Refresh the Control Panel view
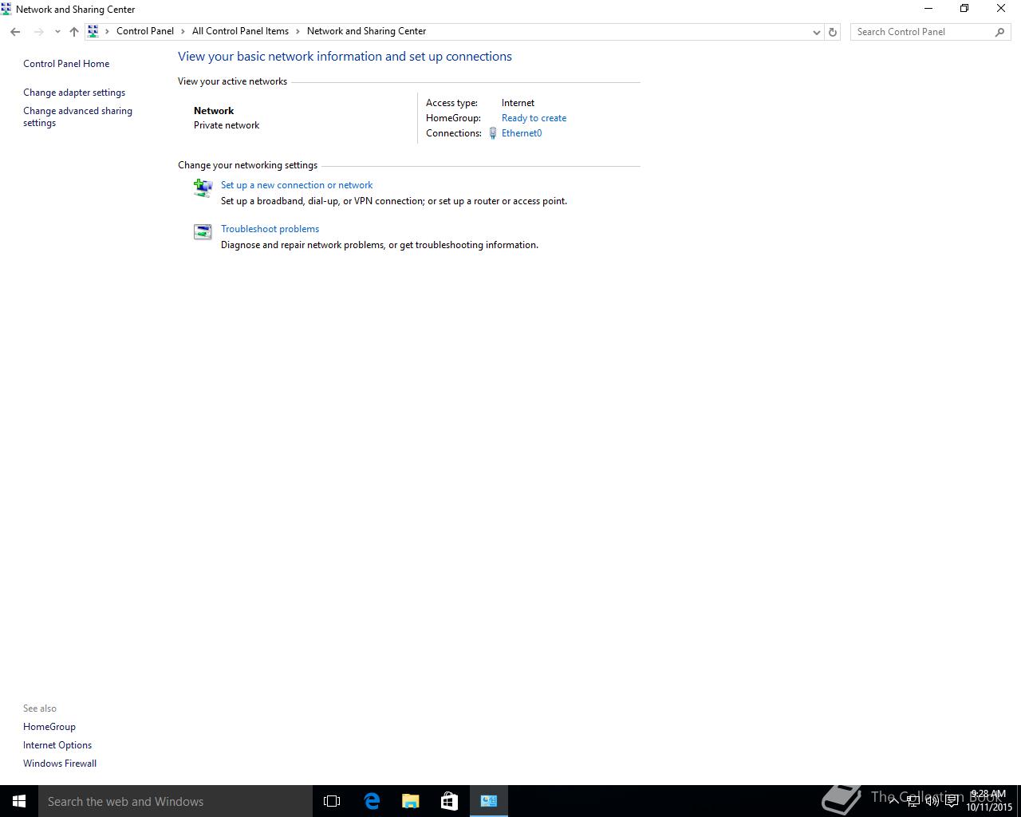1021x817 pixels. point(833,32)
